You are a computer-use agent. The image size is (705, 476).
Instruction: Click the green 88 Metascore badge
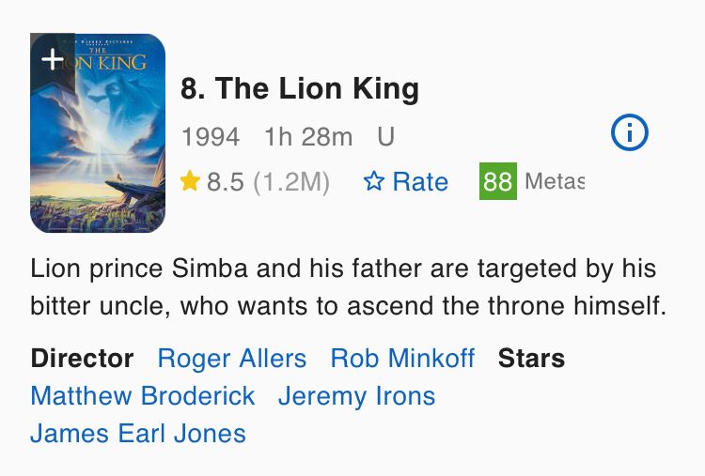497,181
